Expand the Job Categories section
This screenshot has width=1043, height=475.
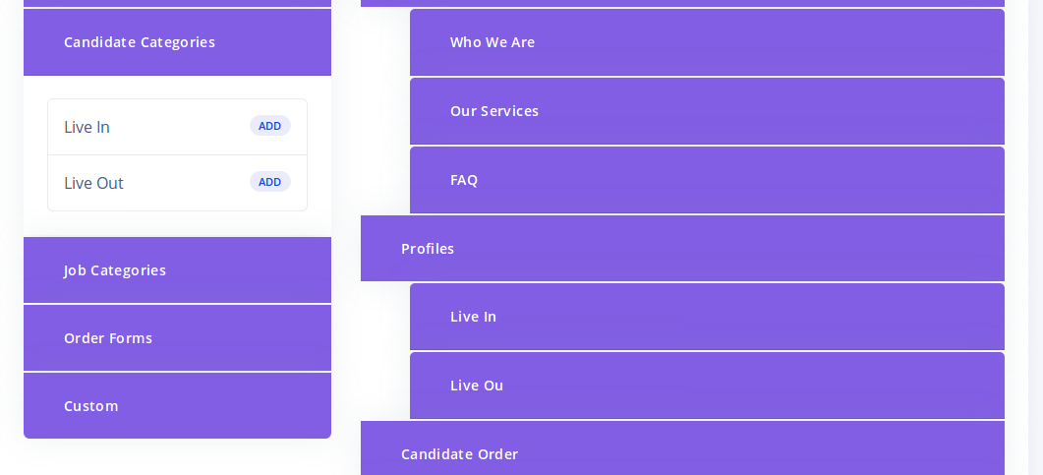point(177,270)
